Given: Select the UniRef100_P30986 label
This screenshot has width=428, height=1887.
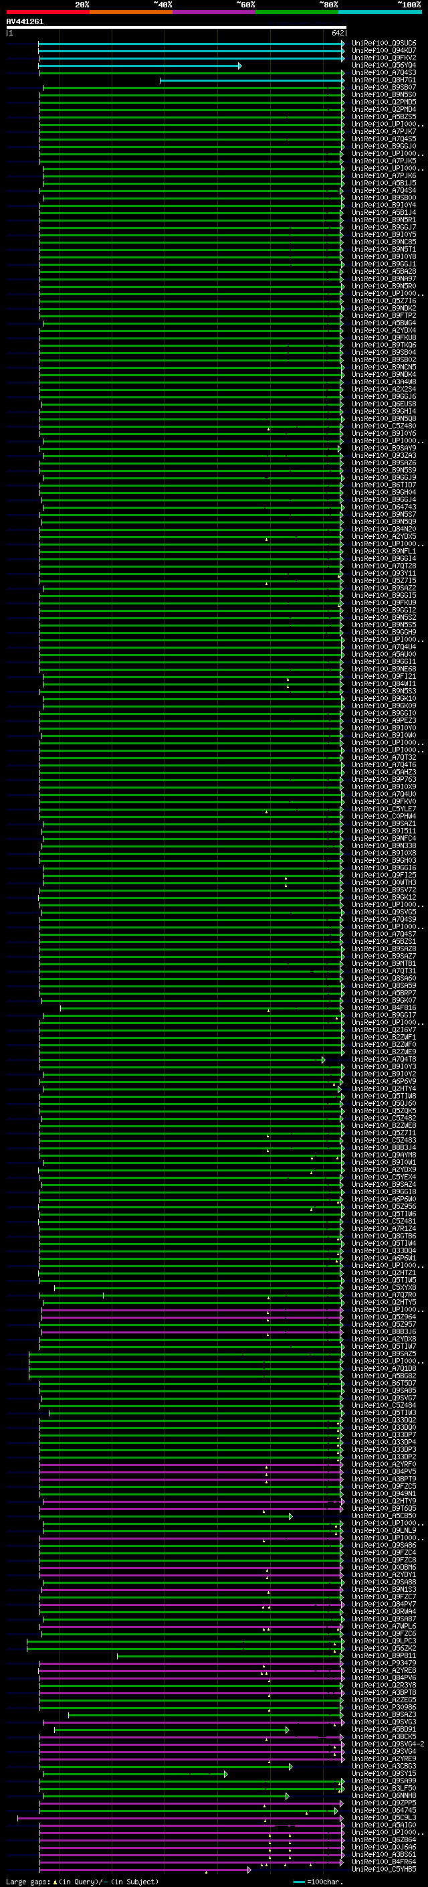Looking at the screenshot, I should [x=383, y=1707].
